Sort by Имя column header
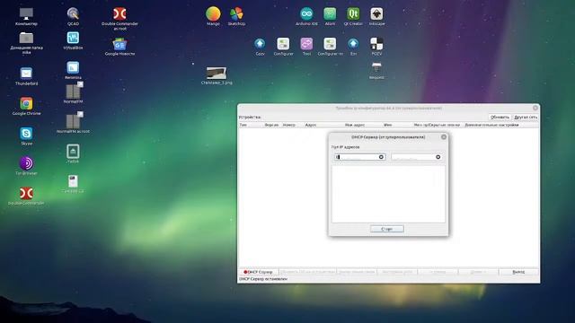The width and height of the screenshot is (575, 323). point(387,125)
